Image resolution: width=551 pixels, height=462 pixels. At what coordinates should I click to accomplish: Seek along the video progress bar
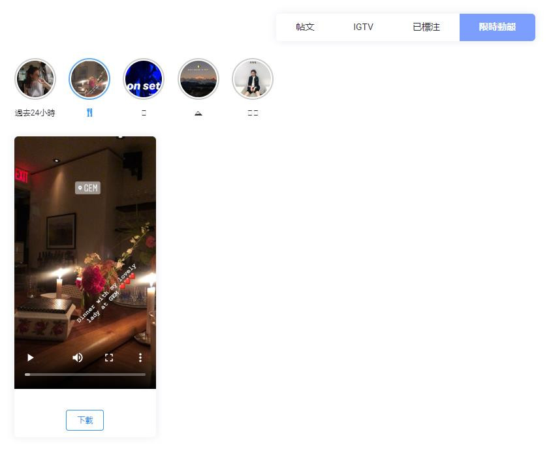tap(85, 375)
